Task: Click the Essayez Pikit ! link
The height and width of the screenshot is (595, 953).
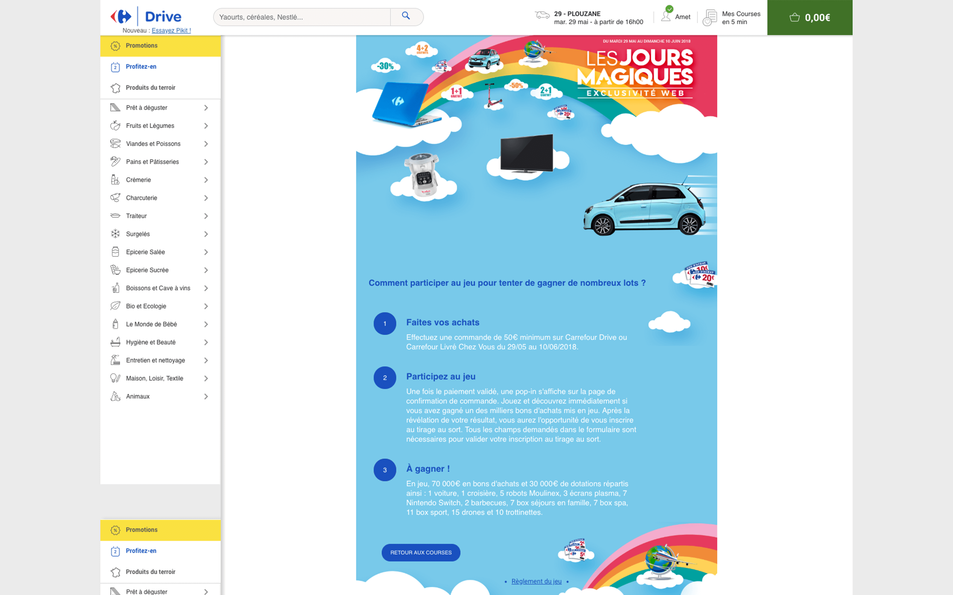Action: click(x=171, y=30)
